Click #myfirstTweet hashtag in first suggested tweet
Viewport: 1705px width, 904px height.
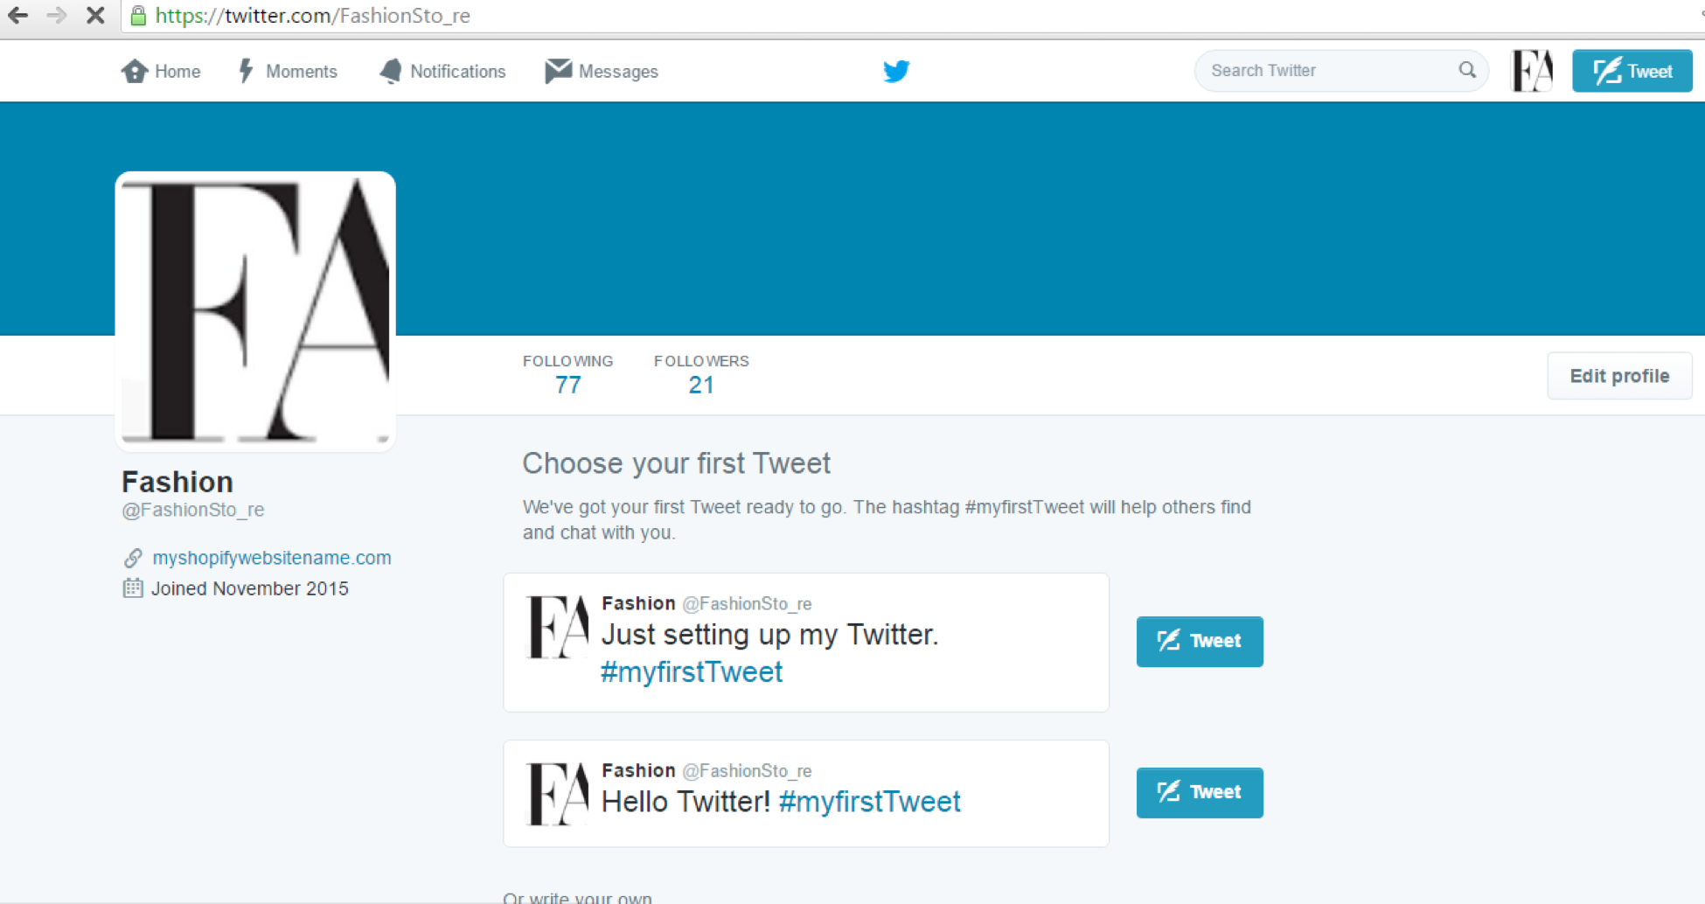692,671
